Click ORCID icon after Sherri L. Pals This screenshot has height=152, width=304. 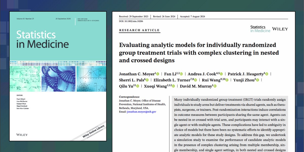click(x=147, y=80)
